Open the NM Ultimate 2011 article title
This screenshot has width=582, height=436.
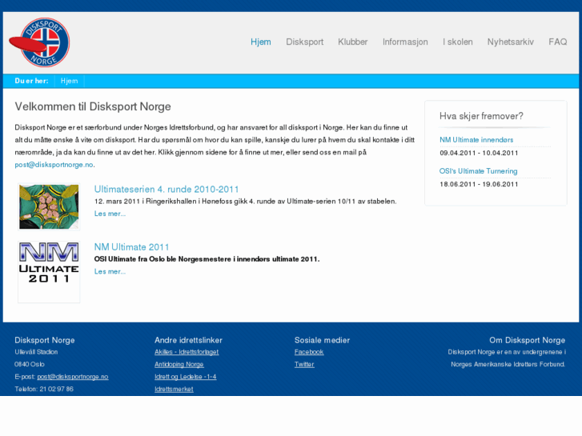click(x=132, y=247)
